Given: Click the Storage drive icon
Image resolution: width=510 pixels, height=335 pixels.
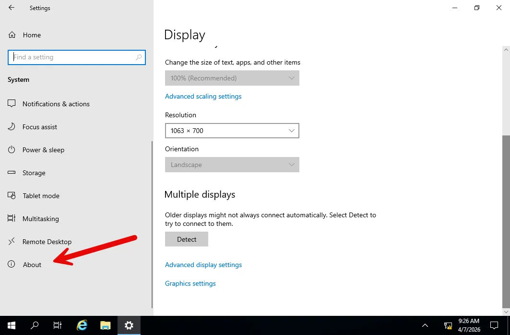Looking at the screenshot, I should [12, 173].
